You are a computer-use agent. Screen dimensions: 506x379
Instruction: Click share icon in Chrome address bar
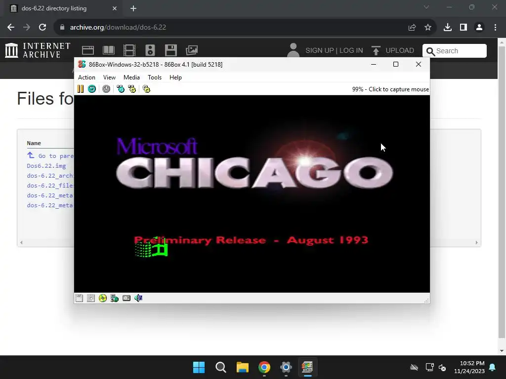click(412, 28)
